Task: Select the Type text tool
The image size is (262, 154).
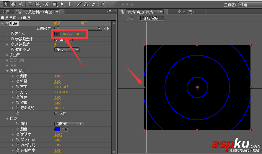Action: pos(69,4)
